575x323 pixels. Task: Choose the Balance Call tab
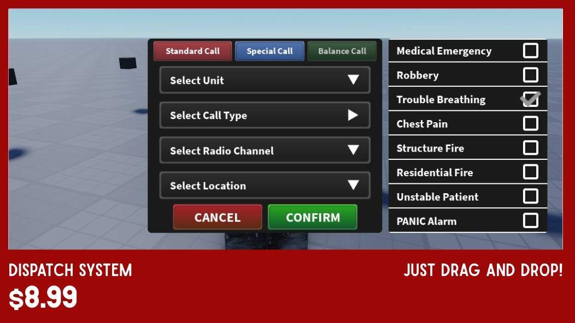(x=342, y=51)
